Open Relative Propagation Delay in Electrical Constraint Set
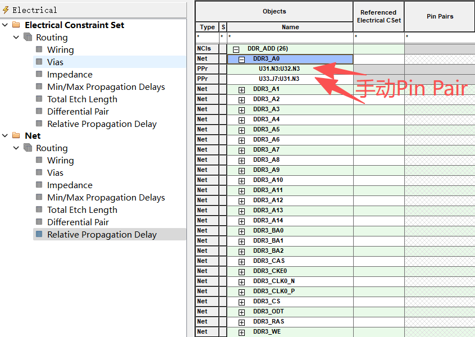This screenshot has width=475, height=337. [x=102, y=124]
